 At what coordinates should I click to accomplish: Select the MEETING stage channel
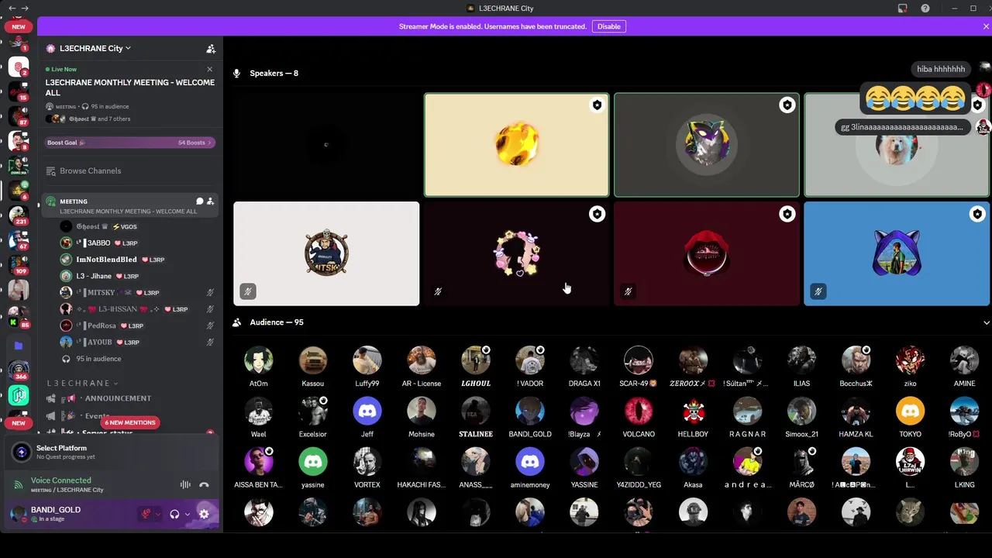(x=129, y=205)
